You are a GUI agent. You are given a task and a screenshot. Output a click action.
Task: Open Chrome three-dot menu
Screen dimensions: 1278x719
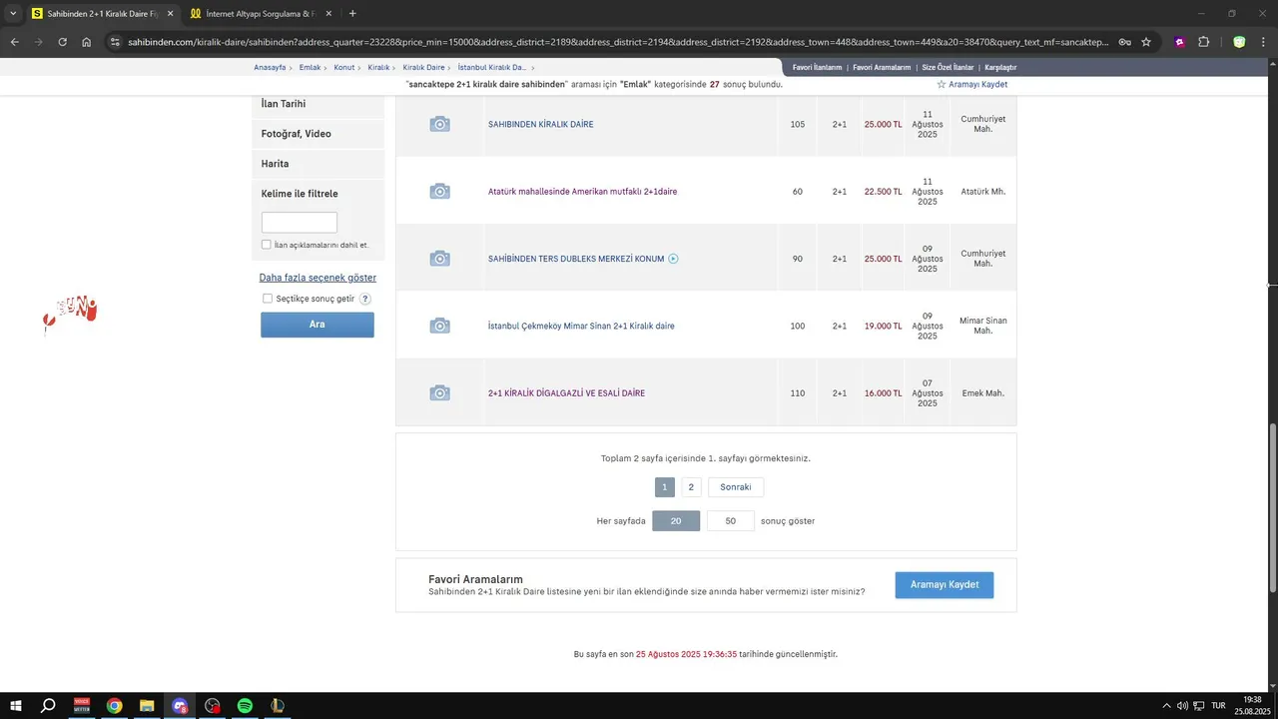tap(1264, 42)
